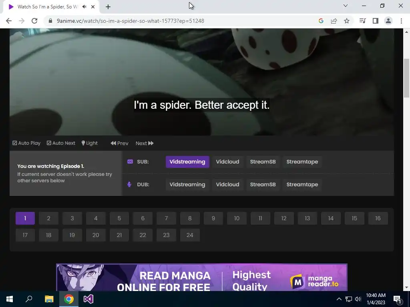Select episode 1
Image resolution: width=410 pixels, height=307 pixels.
pos(25,218)
